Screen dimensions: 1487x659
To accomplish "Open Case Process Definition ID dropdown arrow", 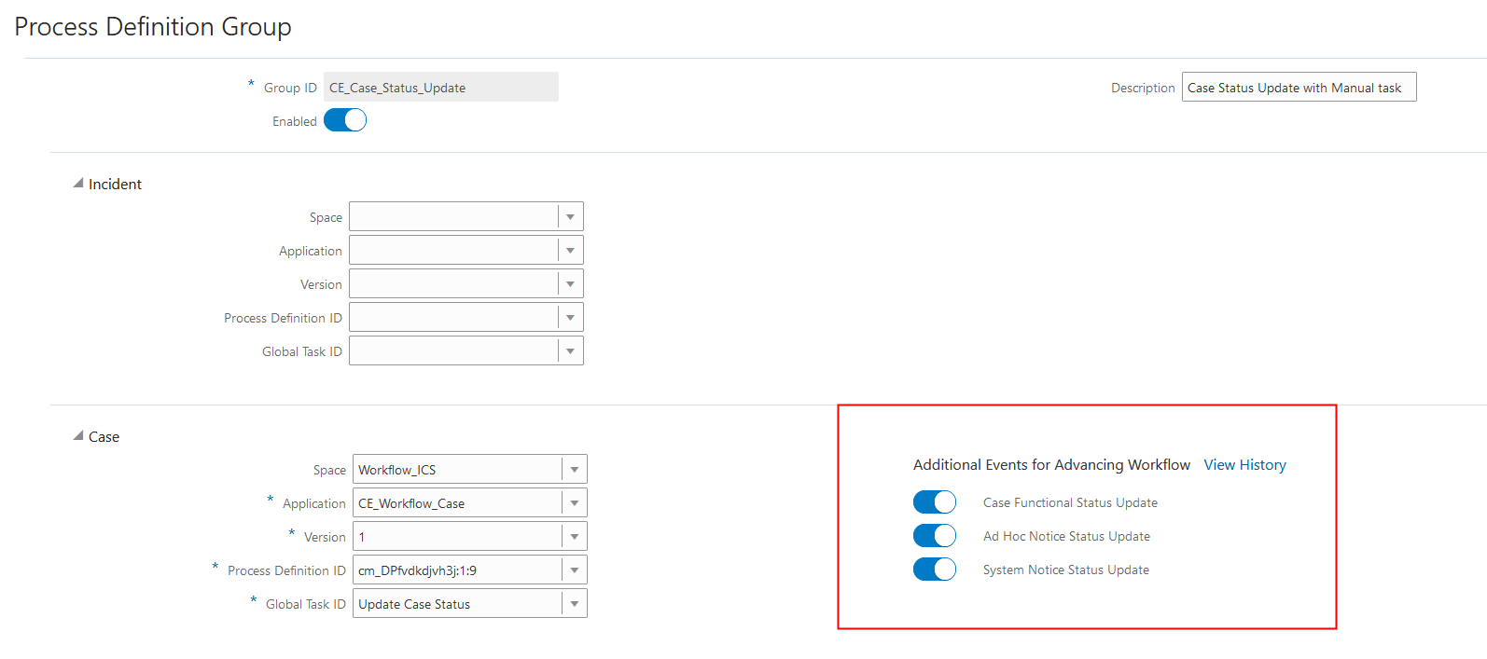I will point(574,570).
